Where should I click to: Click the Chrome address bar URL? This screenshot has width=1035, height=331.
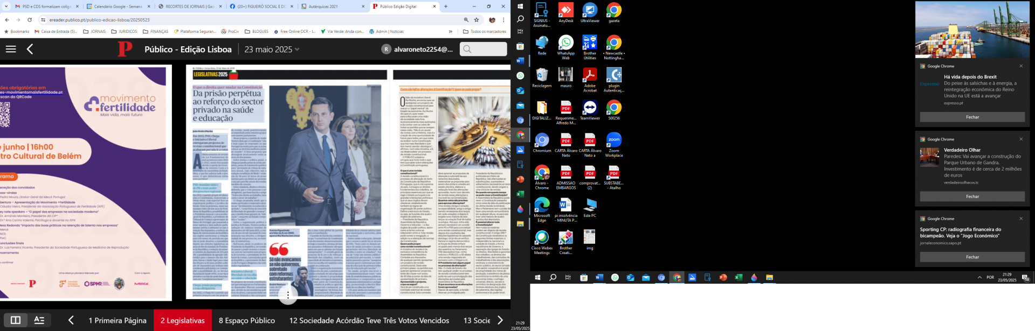[100, 20]
